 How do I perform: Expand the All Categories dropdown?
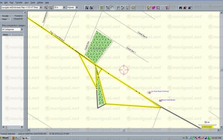pos(22,29)
